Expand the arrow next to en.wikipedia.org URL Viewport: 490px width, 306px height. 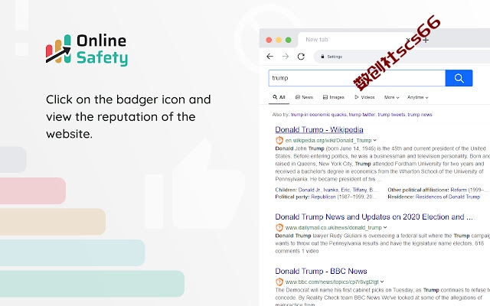click(x=374, y=141)
